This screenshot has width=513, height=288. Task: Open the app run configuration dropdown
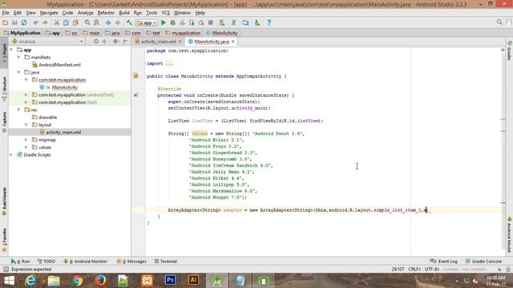pyautogui.click(x=147, y=23)
